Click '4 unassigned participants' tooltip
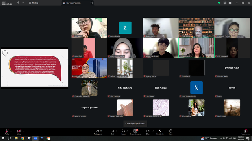The image size is (252, 141). [x=135, y=123]
